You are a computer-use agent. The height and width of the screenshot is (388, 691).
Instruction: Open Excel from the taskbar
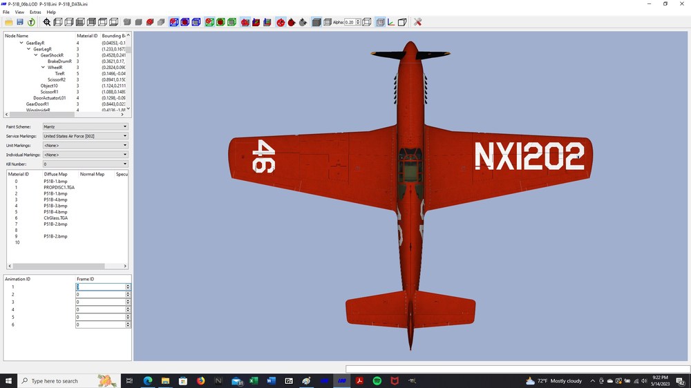point(254,381)
